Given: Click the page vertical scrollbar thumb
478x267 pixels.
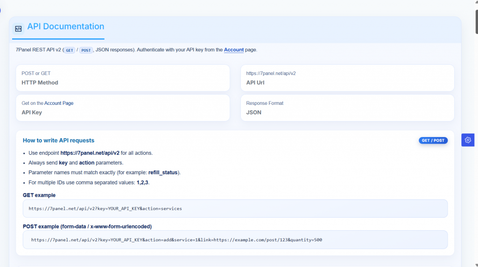Looking at the screenshot, I should coord(477,22).
